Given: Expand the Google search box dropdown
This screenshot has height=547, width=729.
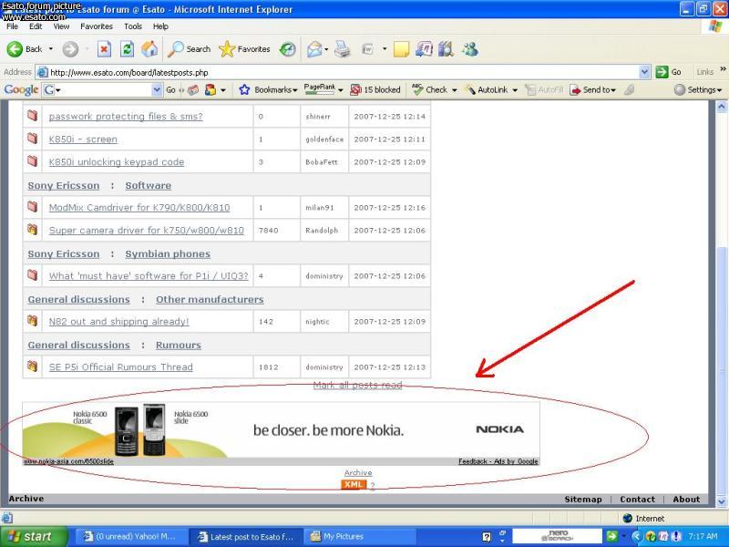Looking at the screenshot, I should point(157,89).
